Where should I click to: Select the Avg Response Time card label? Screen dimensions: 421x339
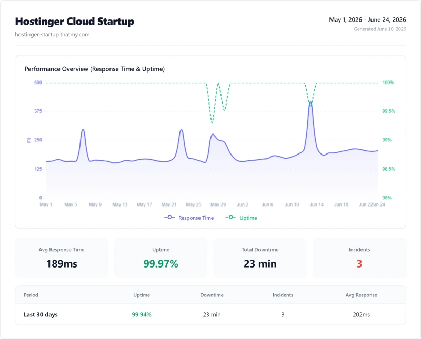62,250
